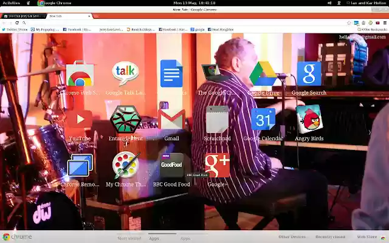Open the Scratchpad app

point(218,119)
